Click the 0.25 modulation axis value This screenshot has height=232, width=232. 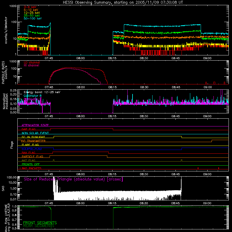[x=13, y=90]
